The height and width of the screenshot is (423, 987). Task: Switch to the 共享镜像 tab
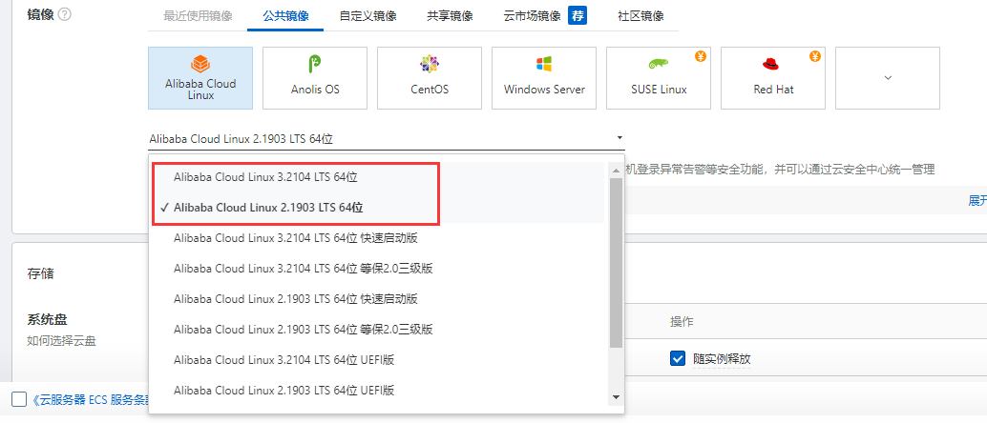450,16
